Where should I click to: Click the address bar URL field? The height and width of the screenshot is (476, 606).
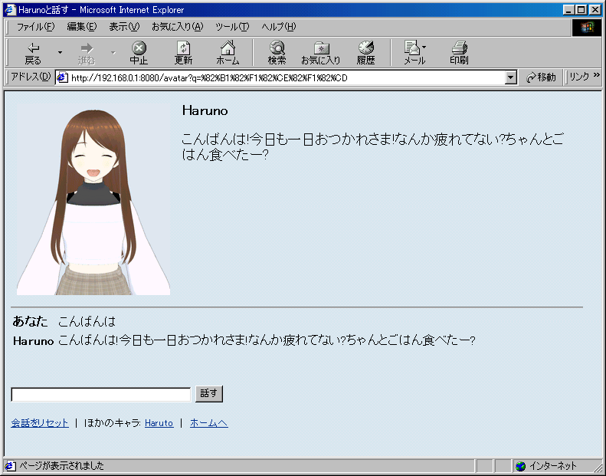point(286,77)
